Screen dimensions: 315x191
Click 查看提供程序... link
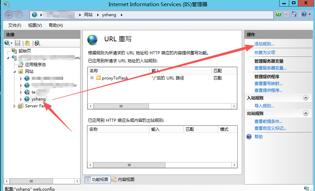pos(268,90)
